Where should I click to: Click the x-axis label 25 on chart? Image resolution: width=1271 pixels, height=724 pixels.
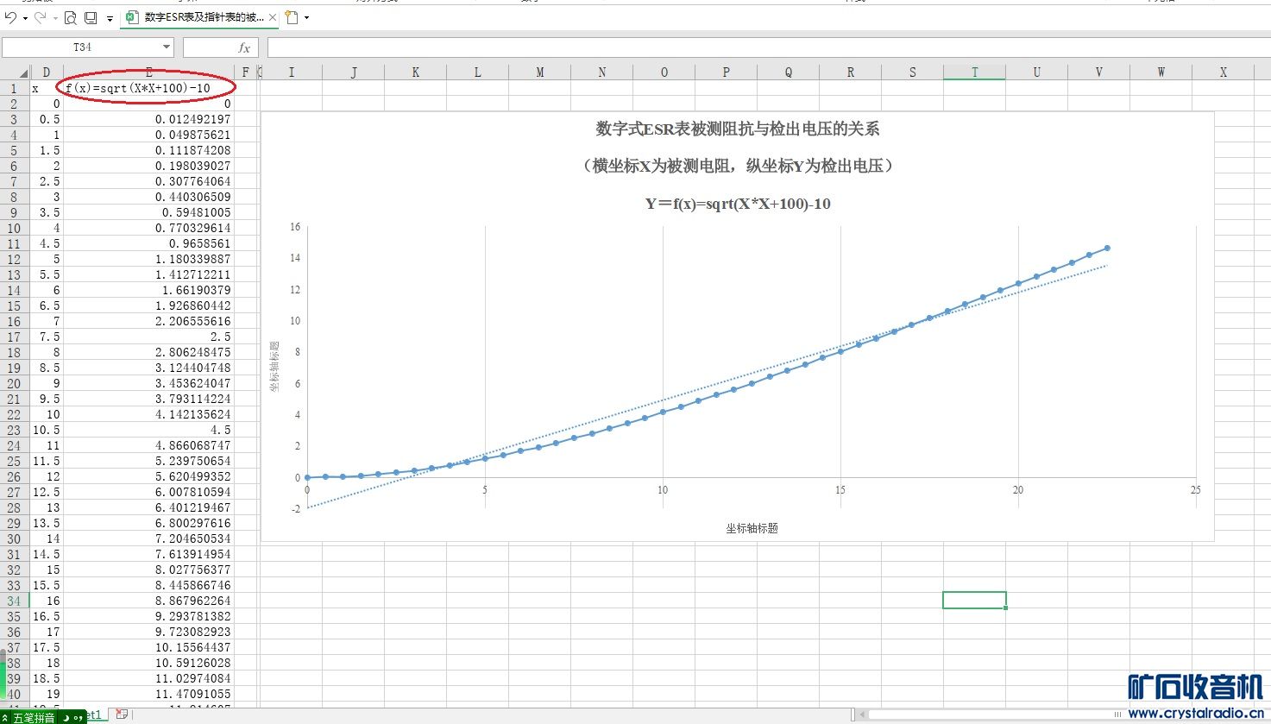click(1195, 490)
